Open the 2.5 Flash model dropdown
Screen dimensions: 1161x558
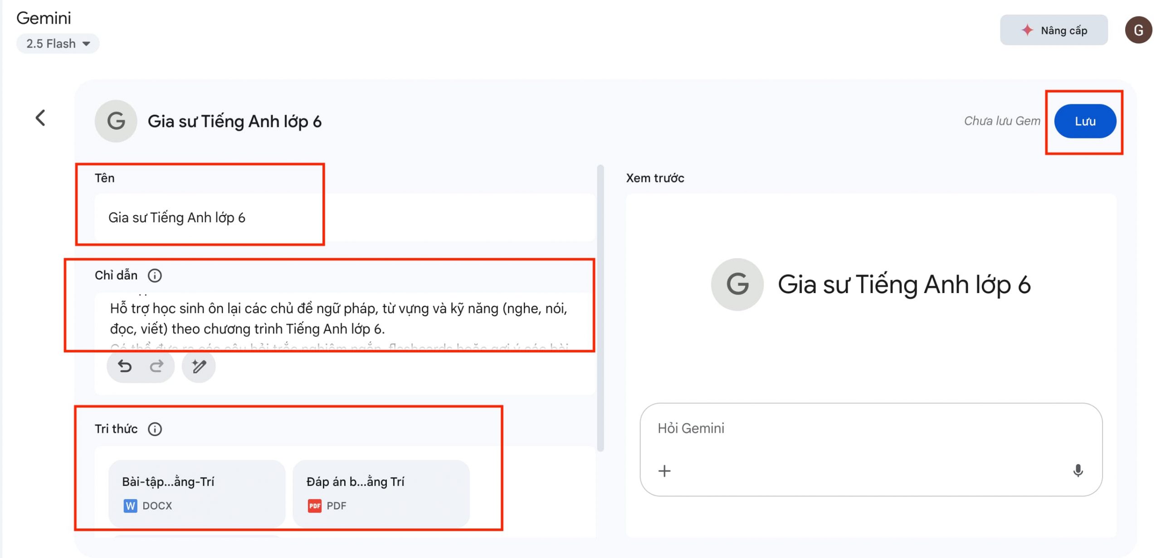[x=58, y=44]
